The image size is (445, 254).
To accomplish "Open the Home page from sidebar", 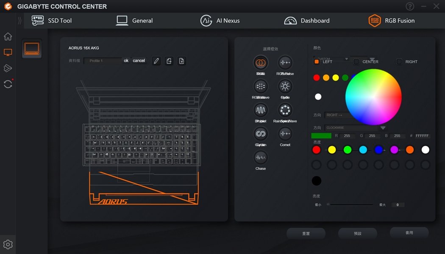I will tap(8, 36).
